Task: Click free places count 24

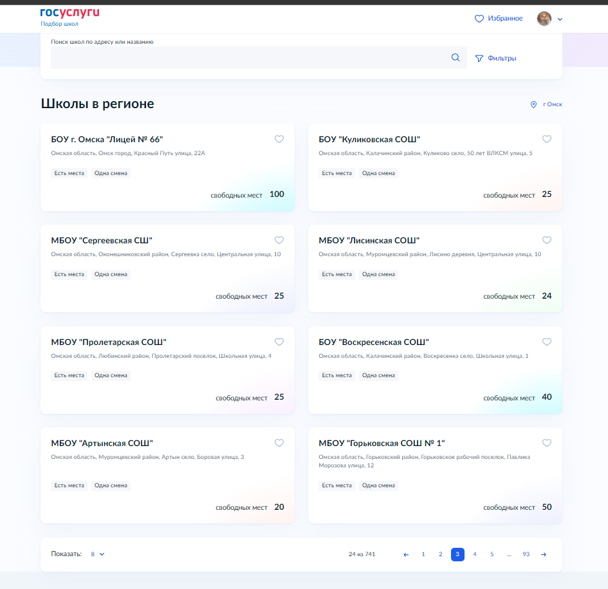Action: pyautogui.click(x=547, y=295)
